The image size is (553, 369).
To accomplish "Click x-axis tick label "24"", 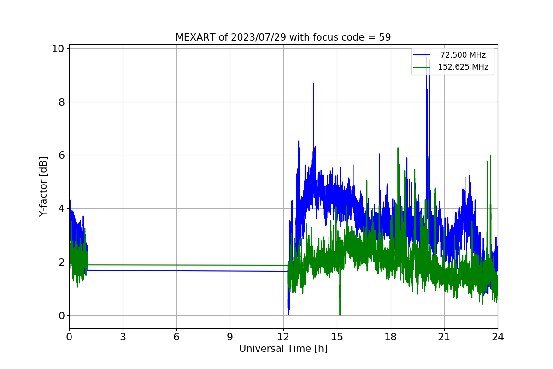I will (x=498, y=337).
